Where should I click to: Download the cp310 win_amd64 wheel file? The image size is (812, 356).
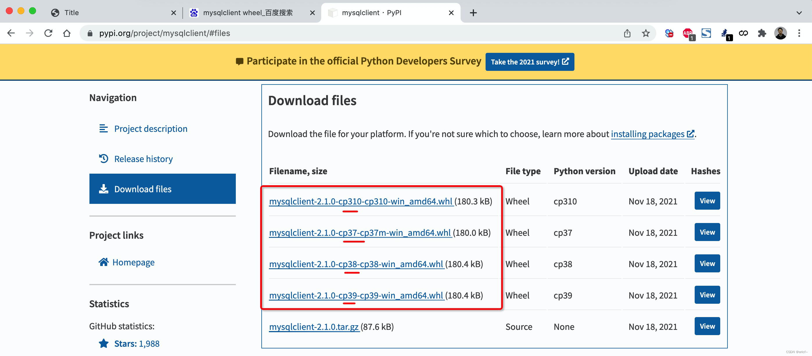click(361, 201)
